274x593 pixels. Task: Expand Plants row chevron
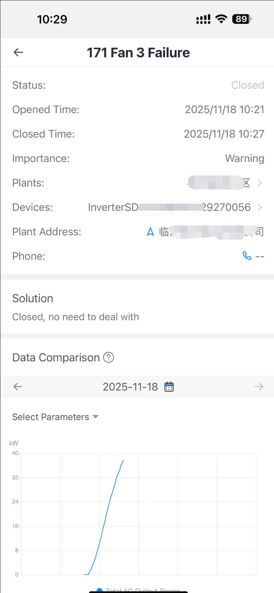[260, 183]
